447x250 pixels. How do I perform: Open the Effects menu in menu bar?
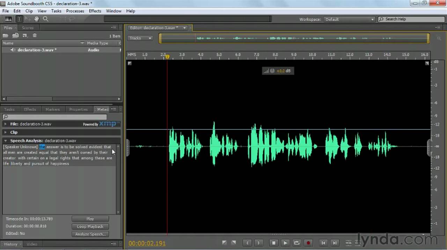click(x=95, y=11)
